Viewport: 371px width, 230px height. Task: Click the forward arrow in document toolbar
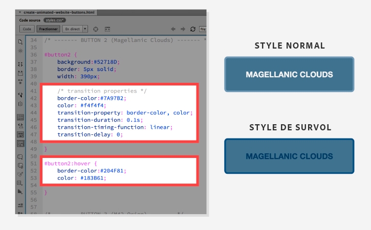[183, 29]
